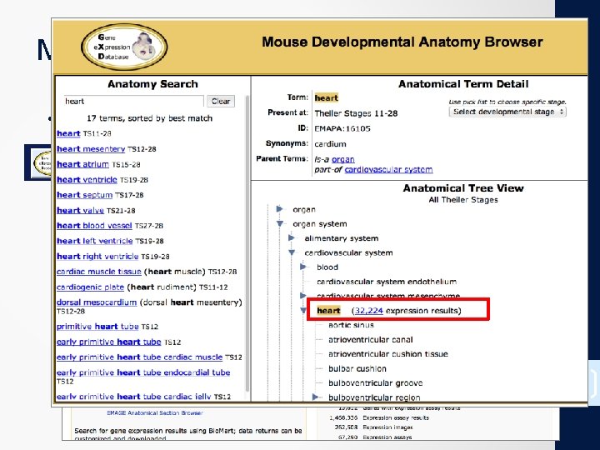The height and width of the screenshot is (450, 600).
Task: Click the Gene Expression Database logo
Action: (124, 47)
